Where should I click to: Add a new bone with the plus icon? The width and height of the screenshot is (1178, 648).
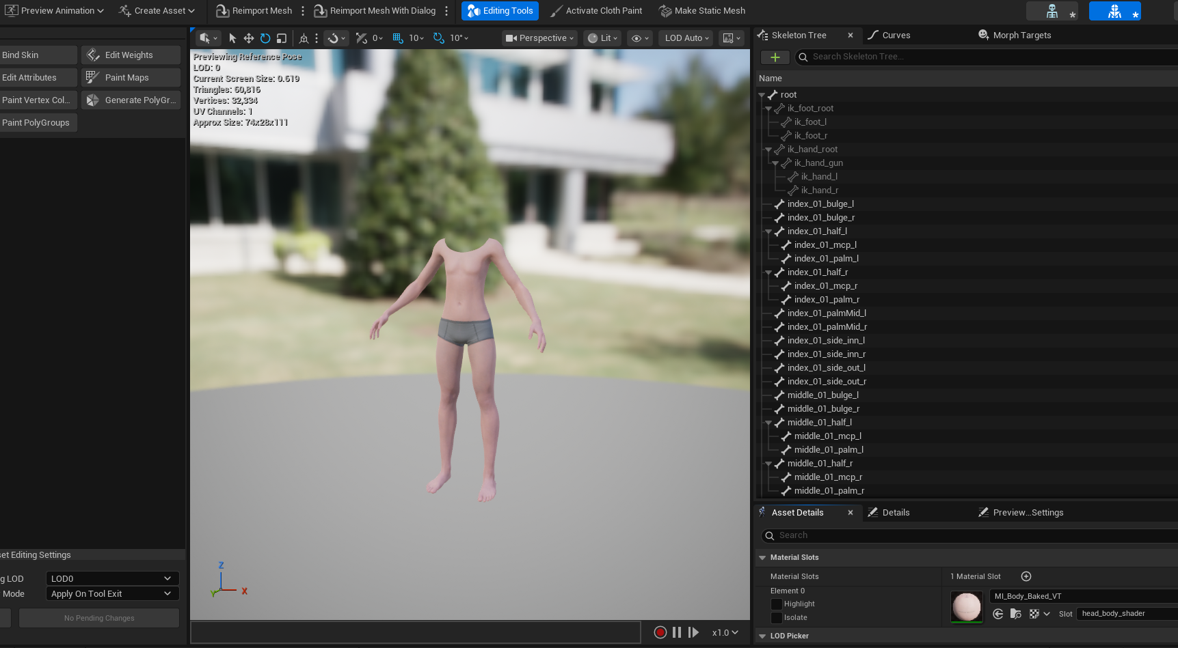775,57
